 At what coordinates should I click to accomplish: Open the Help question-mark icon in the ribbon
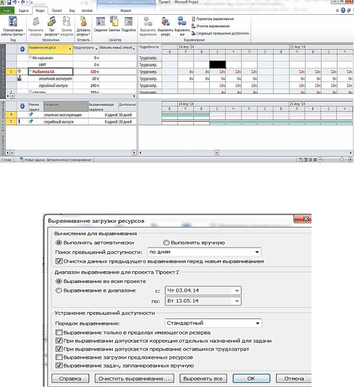pyautogui.click(x=343, y=11)
